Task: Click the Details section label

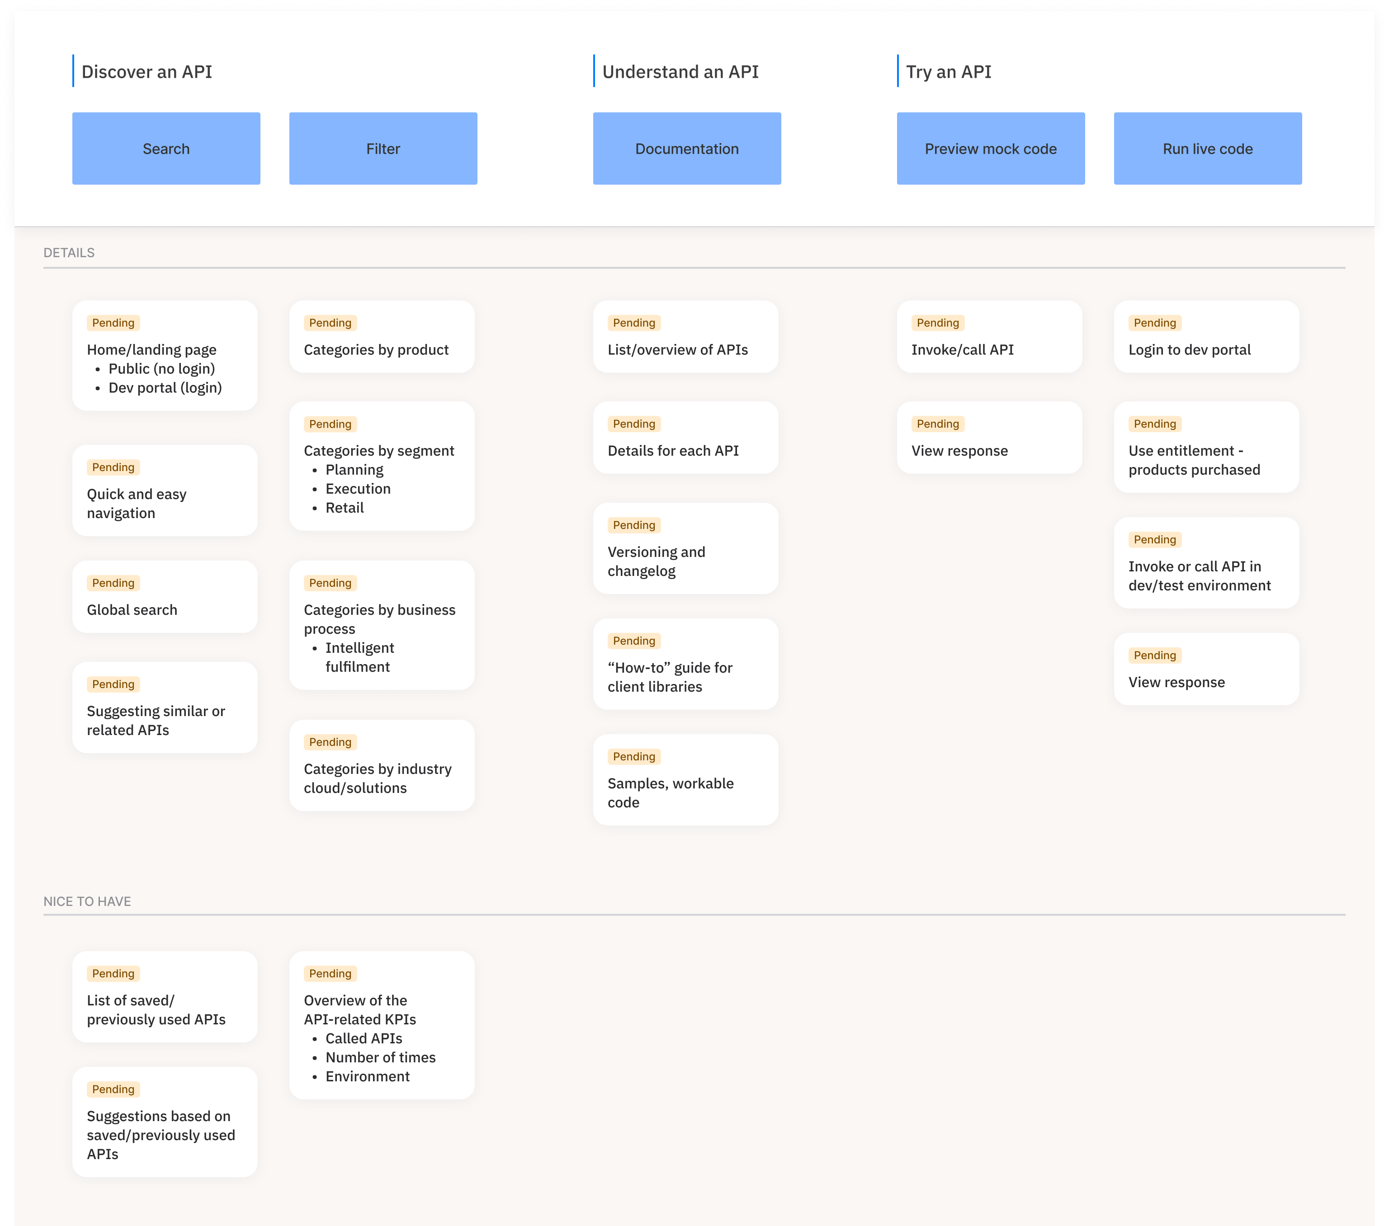Action: (67, 252)
